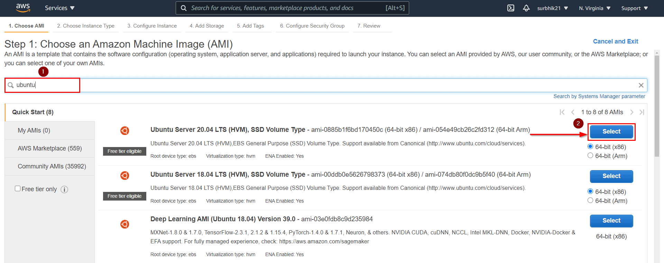Click the magnifier icon in the top search bar
Image resolution: width=664 pixels, height=263 pixels.
184,8
